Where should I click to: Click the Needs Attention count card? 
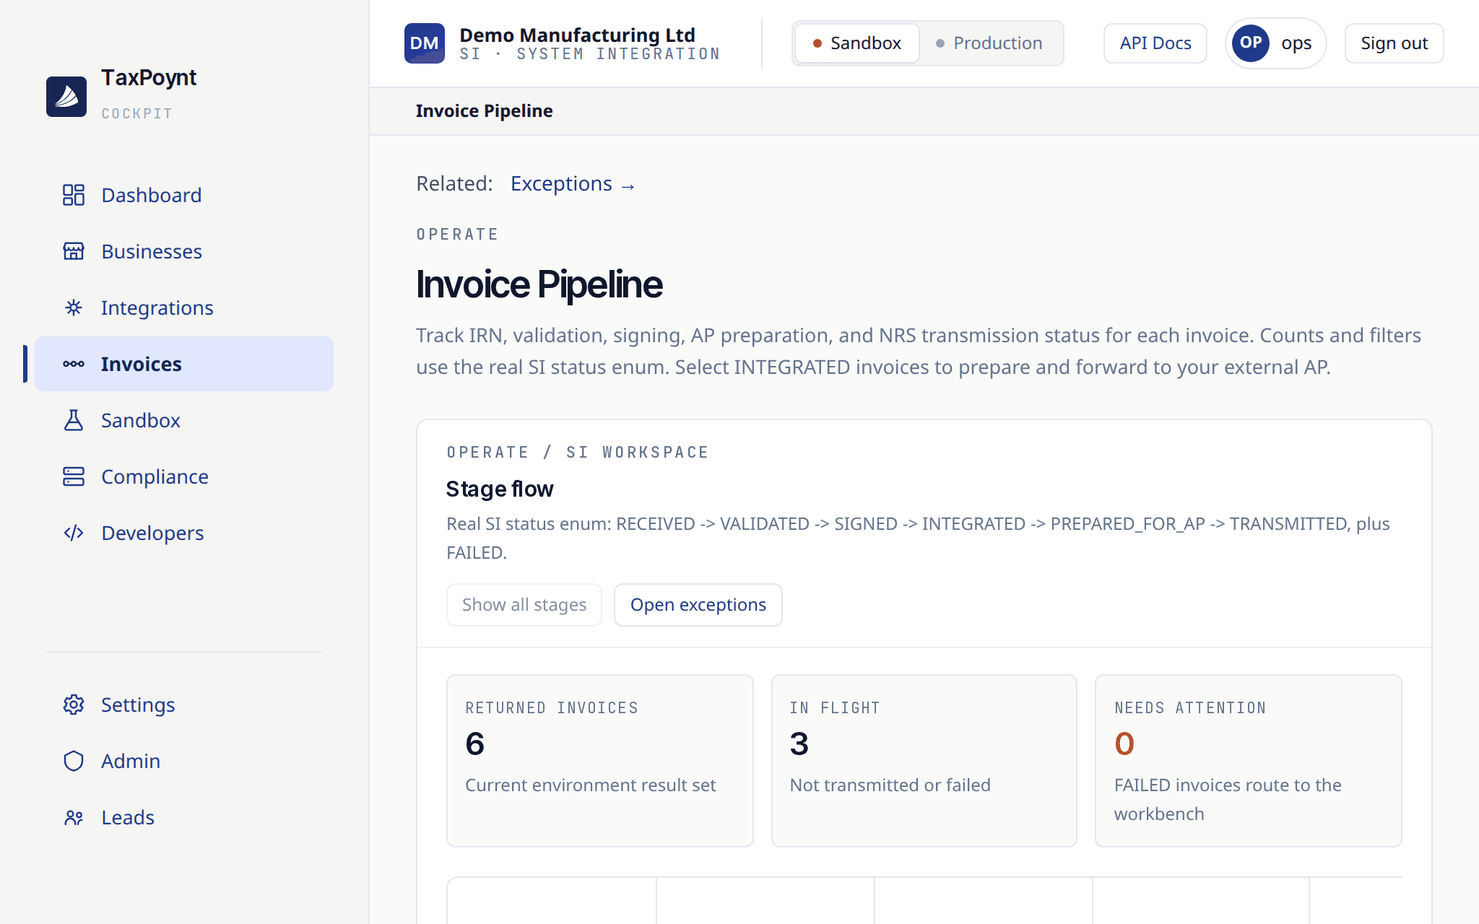coord(1249,761)
